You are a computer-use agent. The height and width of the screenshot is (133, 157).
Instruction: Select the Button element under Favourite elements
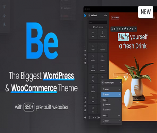[93, 34]
